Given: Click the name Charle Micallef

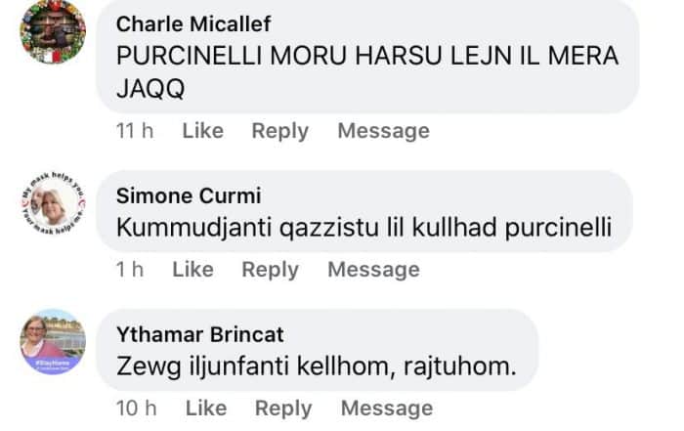Looking at the screenshot, I should [x=193, y=23].
